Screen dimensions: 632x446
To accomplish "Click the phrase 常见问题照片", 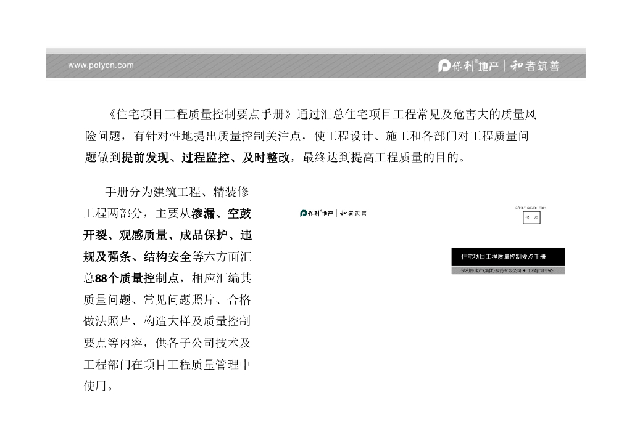I will pos(180,300).
